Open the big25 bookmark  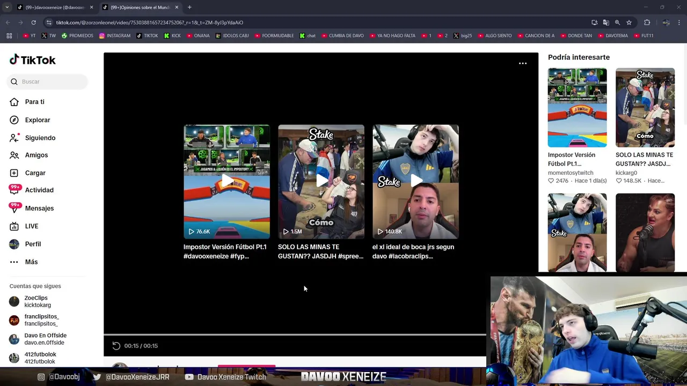(x=462, y=36)
